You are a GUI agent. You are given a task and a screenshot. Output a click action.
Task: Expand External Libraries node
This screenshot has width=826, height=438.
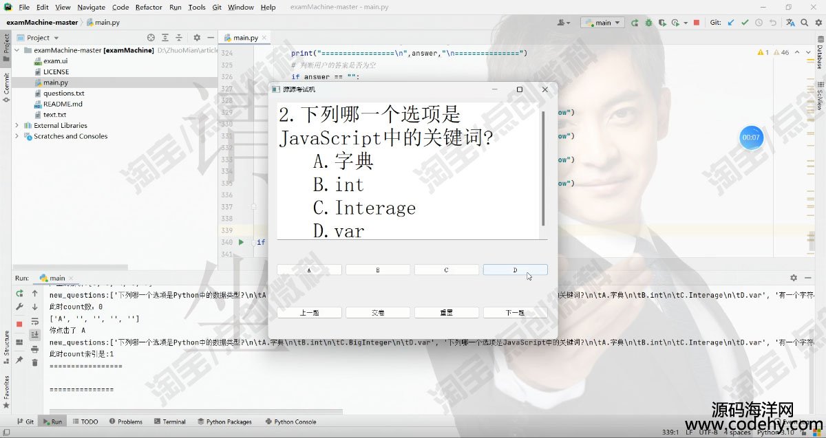coord(17,125)
